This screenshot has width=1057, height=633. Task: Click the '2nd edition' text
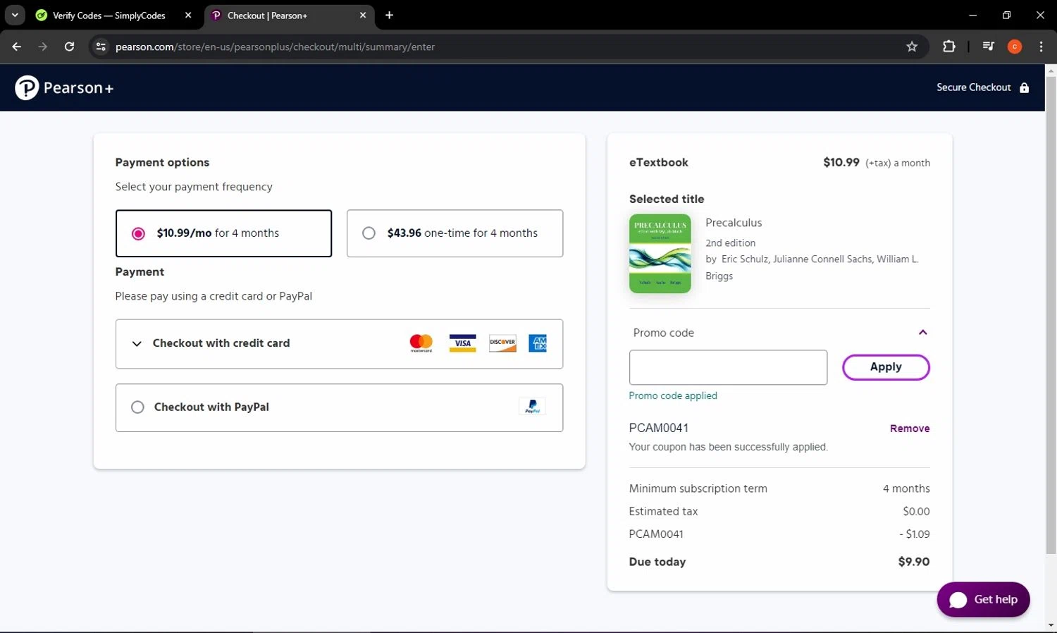click(730, 242)
